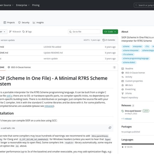This screenshot has height=154, width=154.
Task: Open the README outline list icon
Action: pyautogui.click(x=114, y=67)
